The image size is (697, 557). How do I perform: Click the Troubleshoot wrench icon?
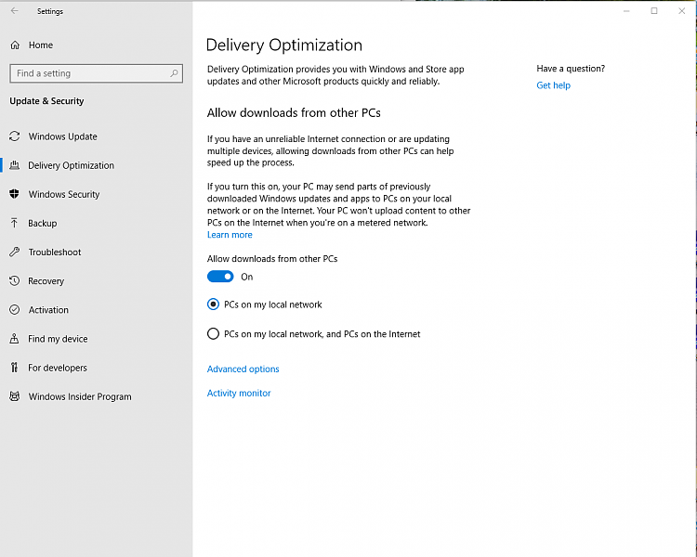[15, 252]
